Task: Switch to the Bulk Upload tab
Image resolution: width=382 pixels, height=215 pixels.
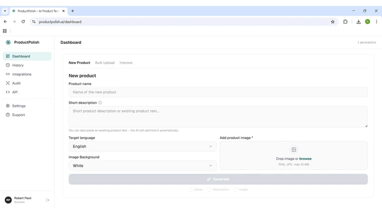Action: click(105, 63)
